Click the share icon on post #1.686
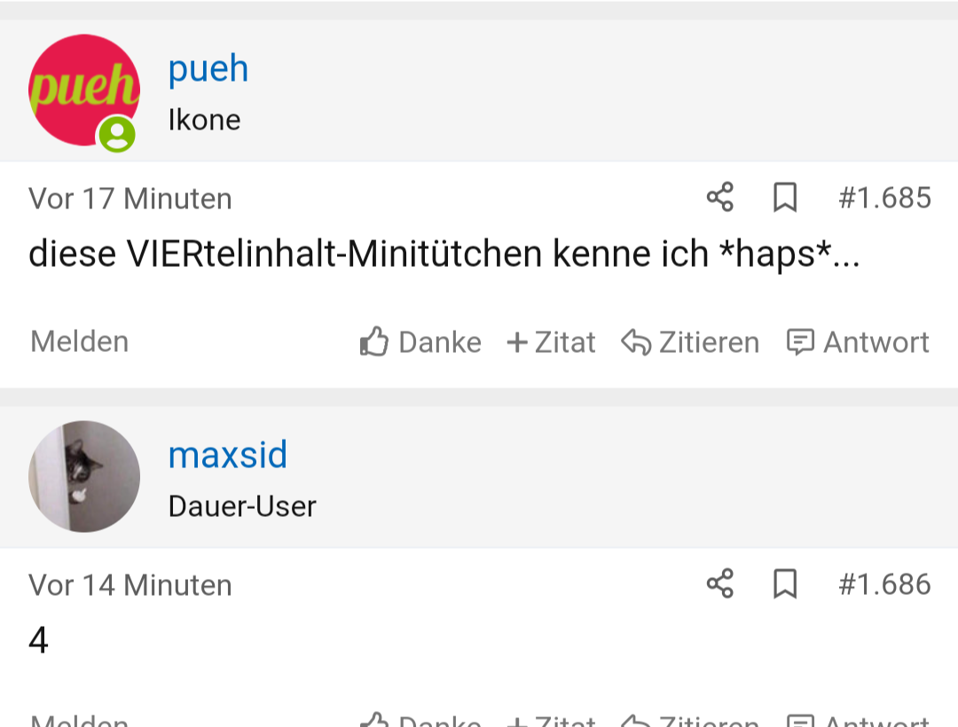 (x=719, y=584)
